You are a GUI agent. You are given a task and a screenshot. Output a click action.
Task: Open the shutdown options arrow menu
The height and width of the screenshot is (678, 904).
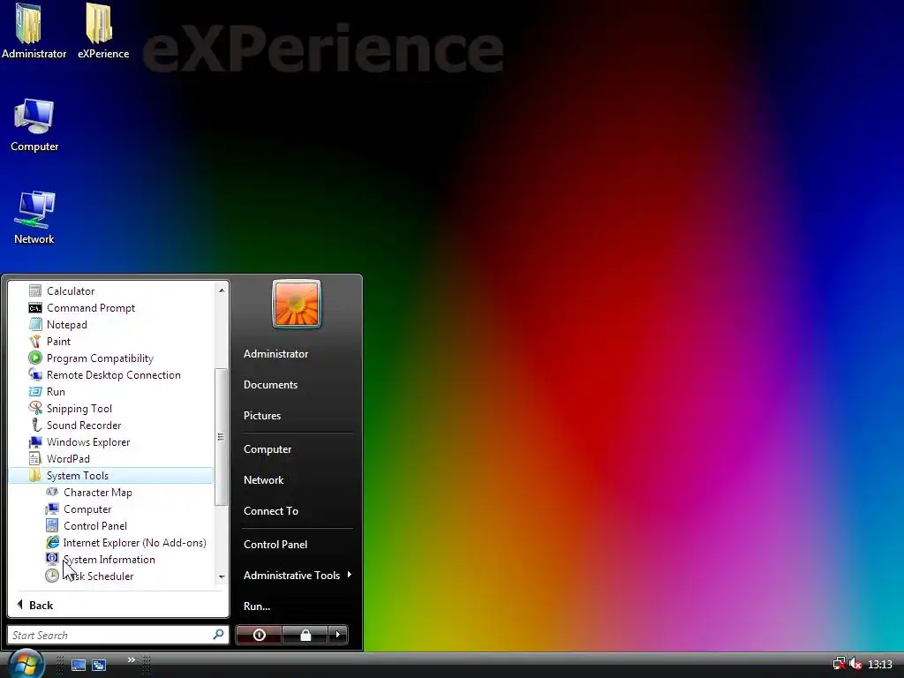(338, 635)
